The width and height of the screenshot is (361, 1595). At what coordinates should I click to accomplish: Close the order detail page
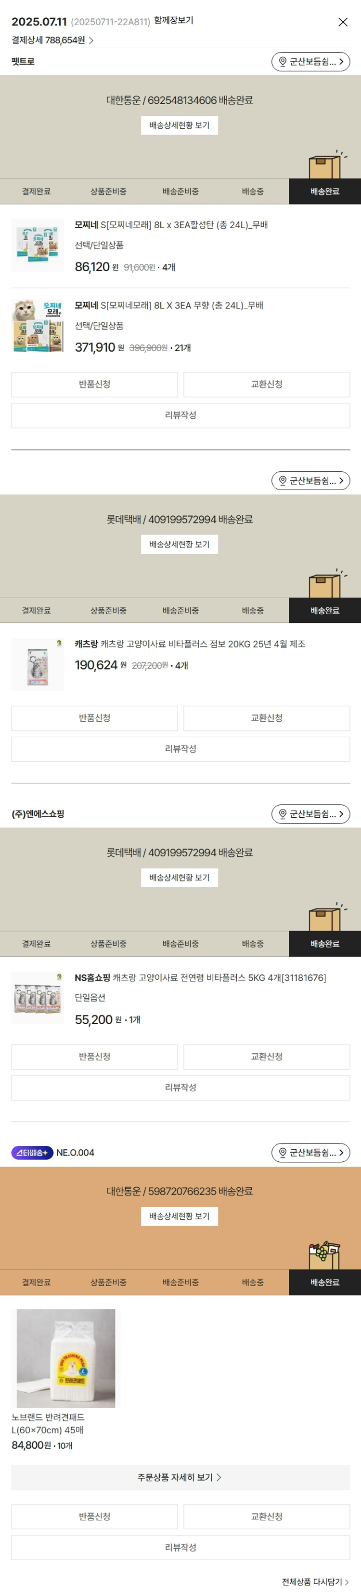tap(342, 22)
